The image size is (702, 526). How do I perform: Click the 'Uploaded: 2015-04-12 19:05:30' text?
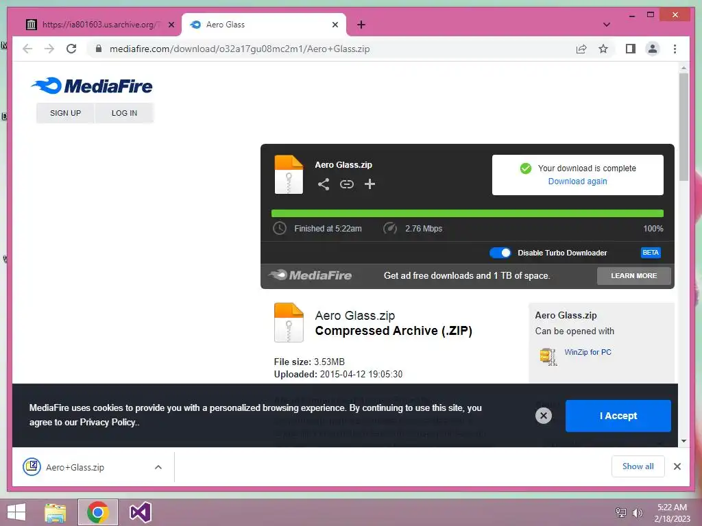[x=338, y=374]
